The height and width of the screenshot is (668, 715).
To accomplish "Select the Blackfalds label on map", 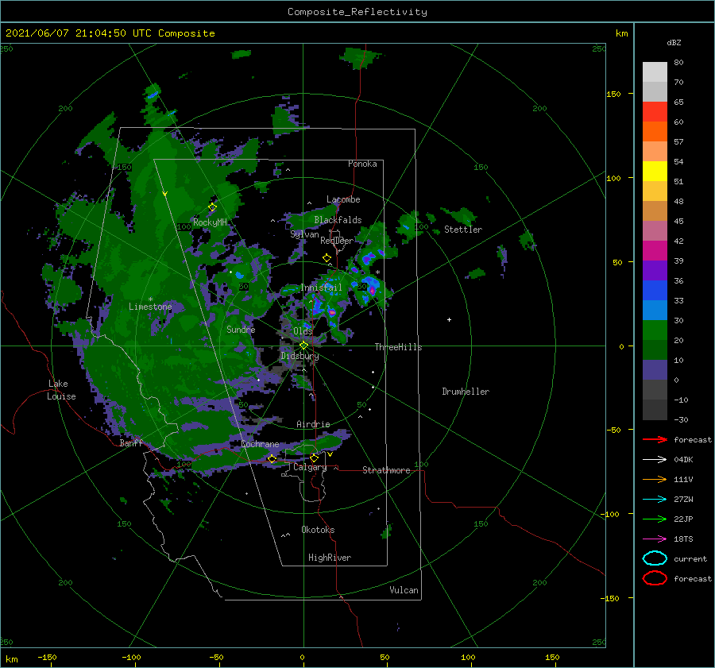I will (338, 220).
